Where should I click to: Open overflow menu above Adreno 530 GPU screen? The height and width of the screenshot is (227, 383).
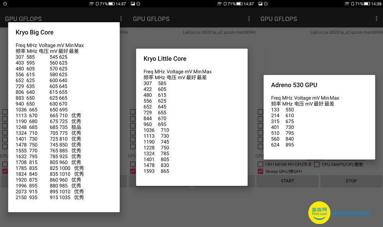[x=376, y=19]
